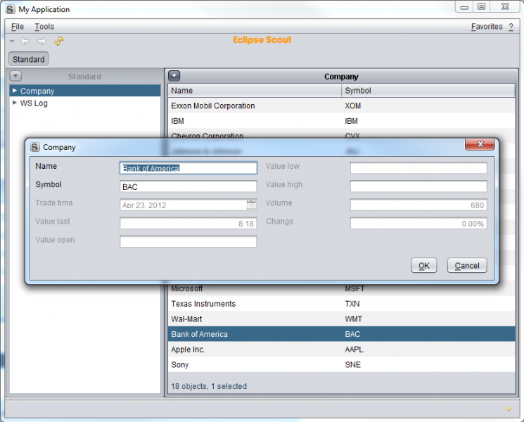Viewport: 524px width, 422px height.
Task: Click the forward arrow navigation icon
Action: click(x=41, y=41)
